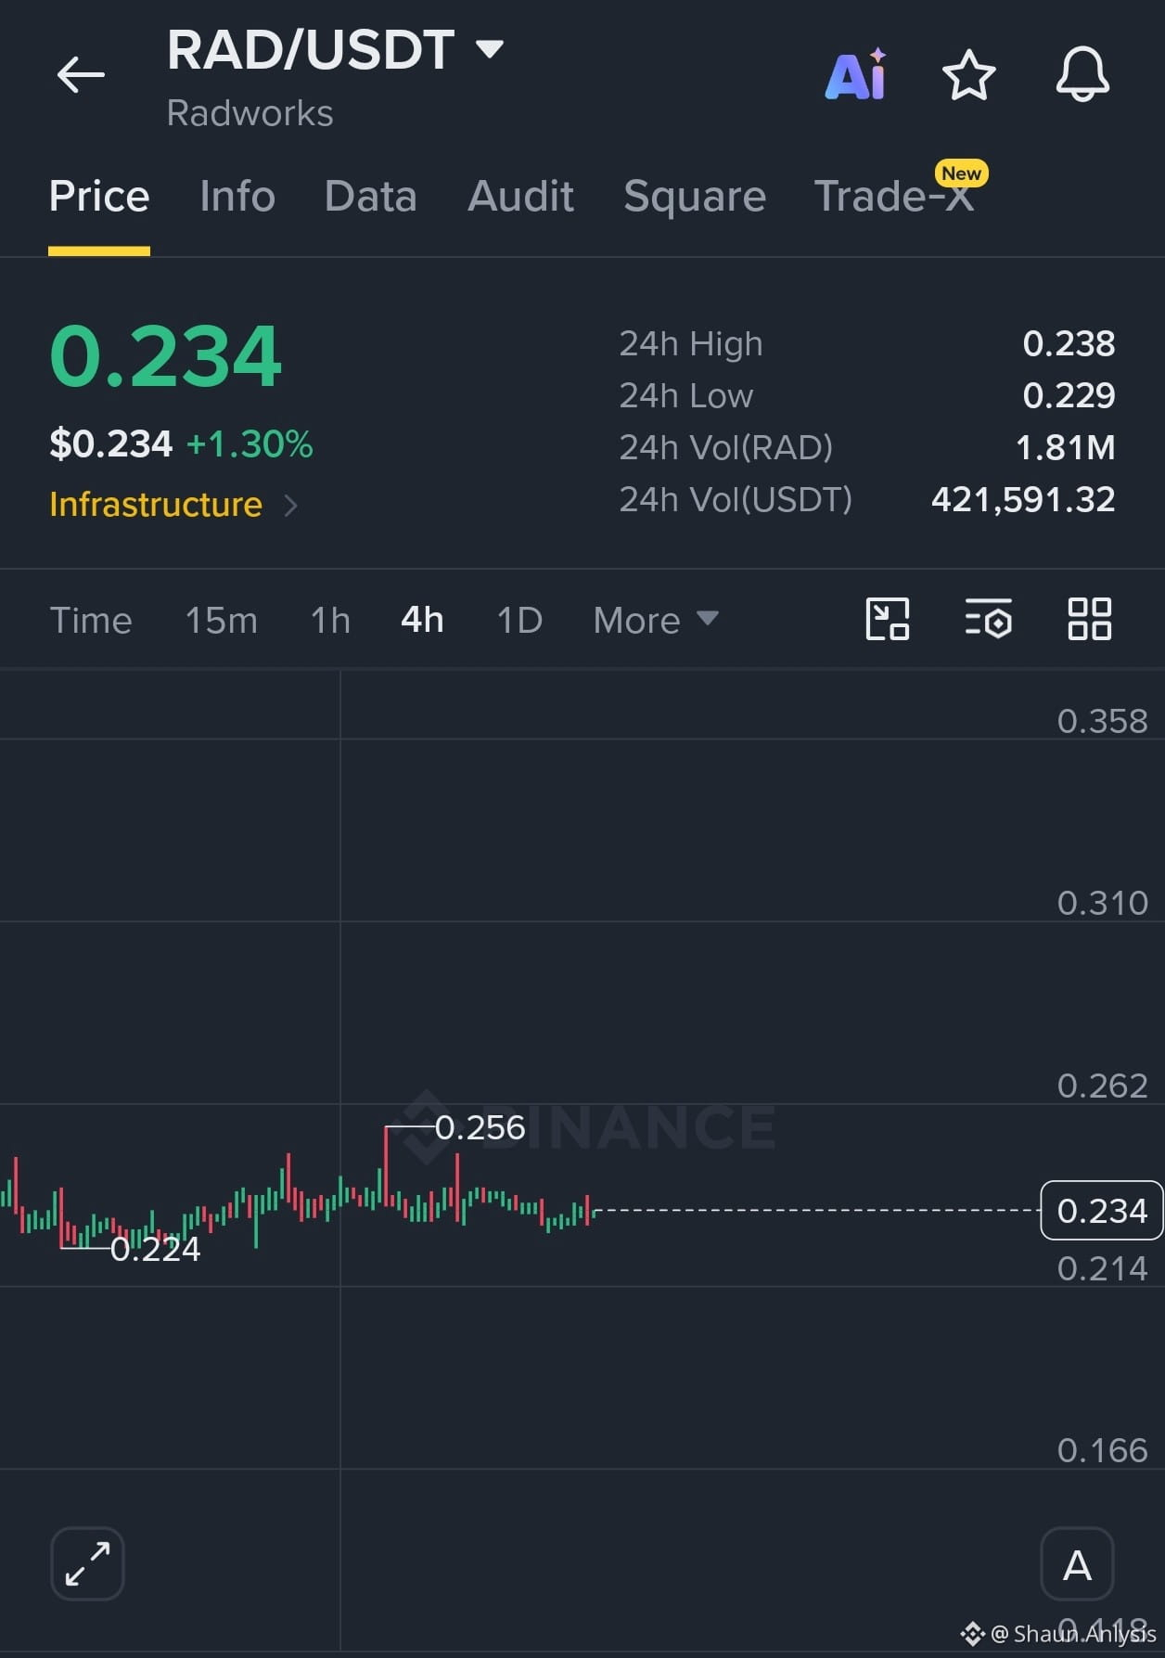Select the 15m interval
The height and width of the screenshot is (1658, 1165).
click(x=221, y=620)
